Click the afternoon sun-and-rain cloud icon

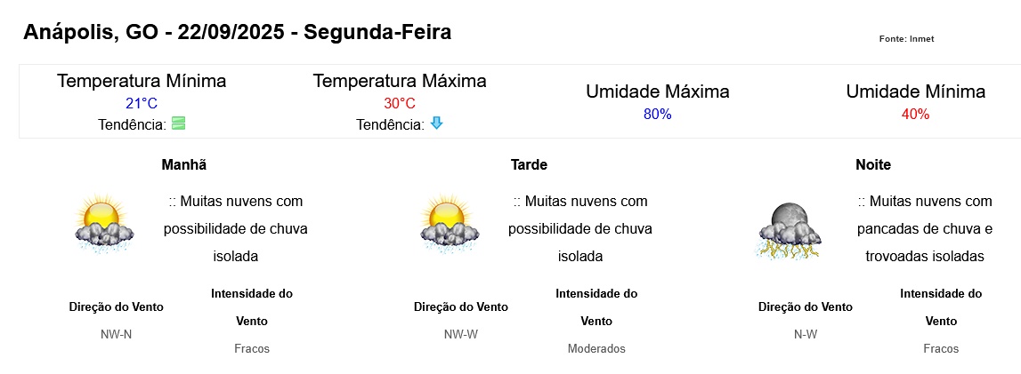[450, 223]
